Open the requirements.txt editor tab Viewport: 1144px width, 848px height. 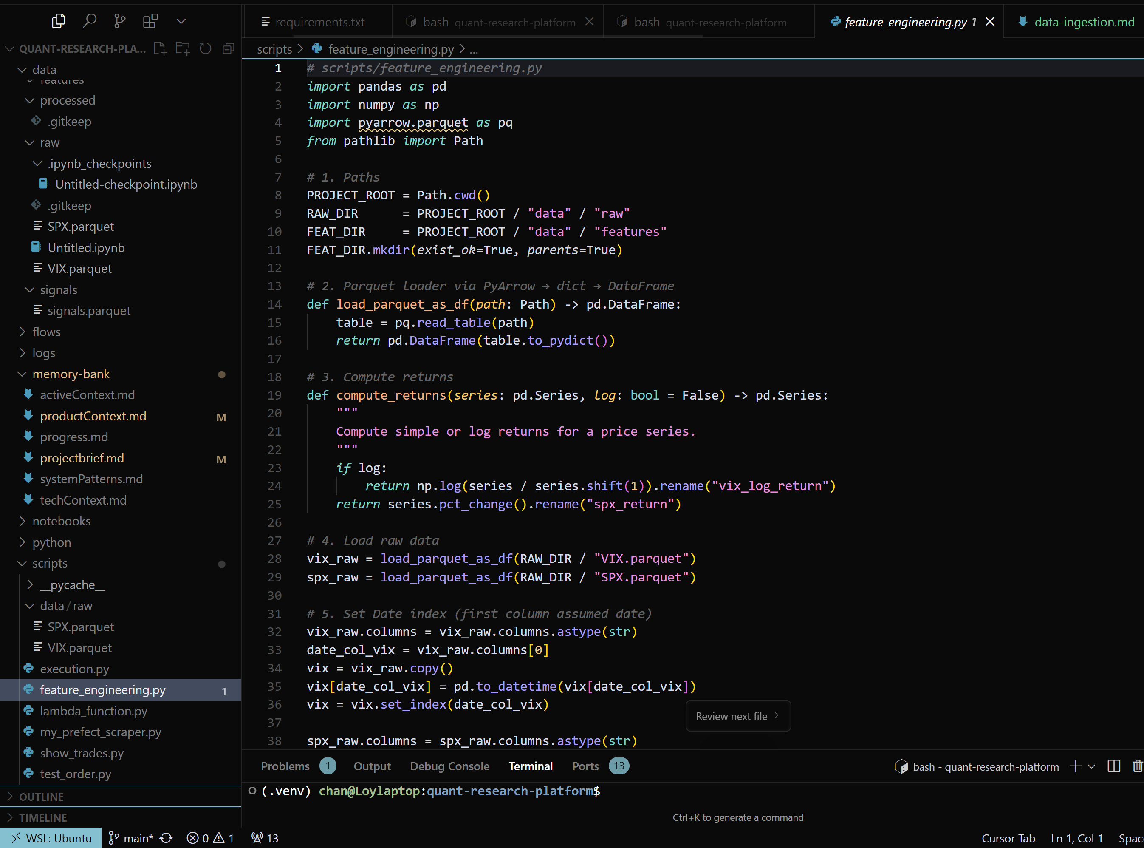(319, 22)
